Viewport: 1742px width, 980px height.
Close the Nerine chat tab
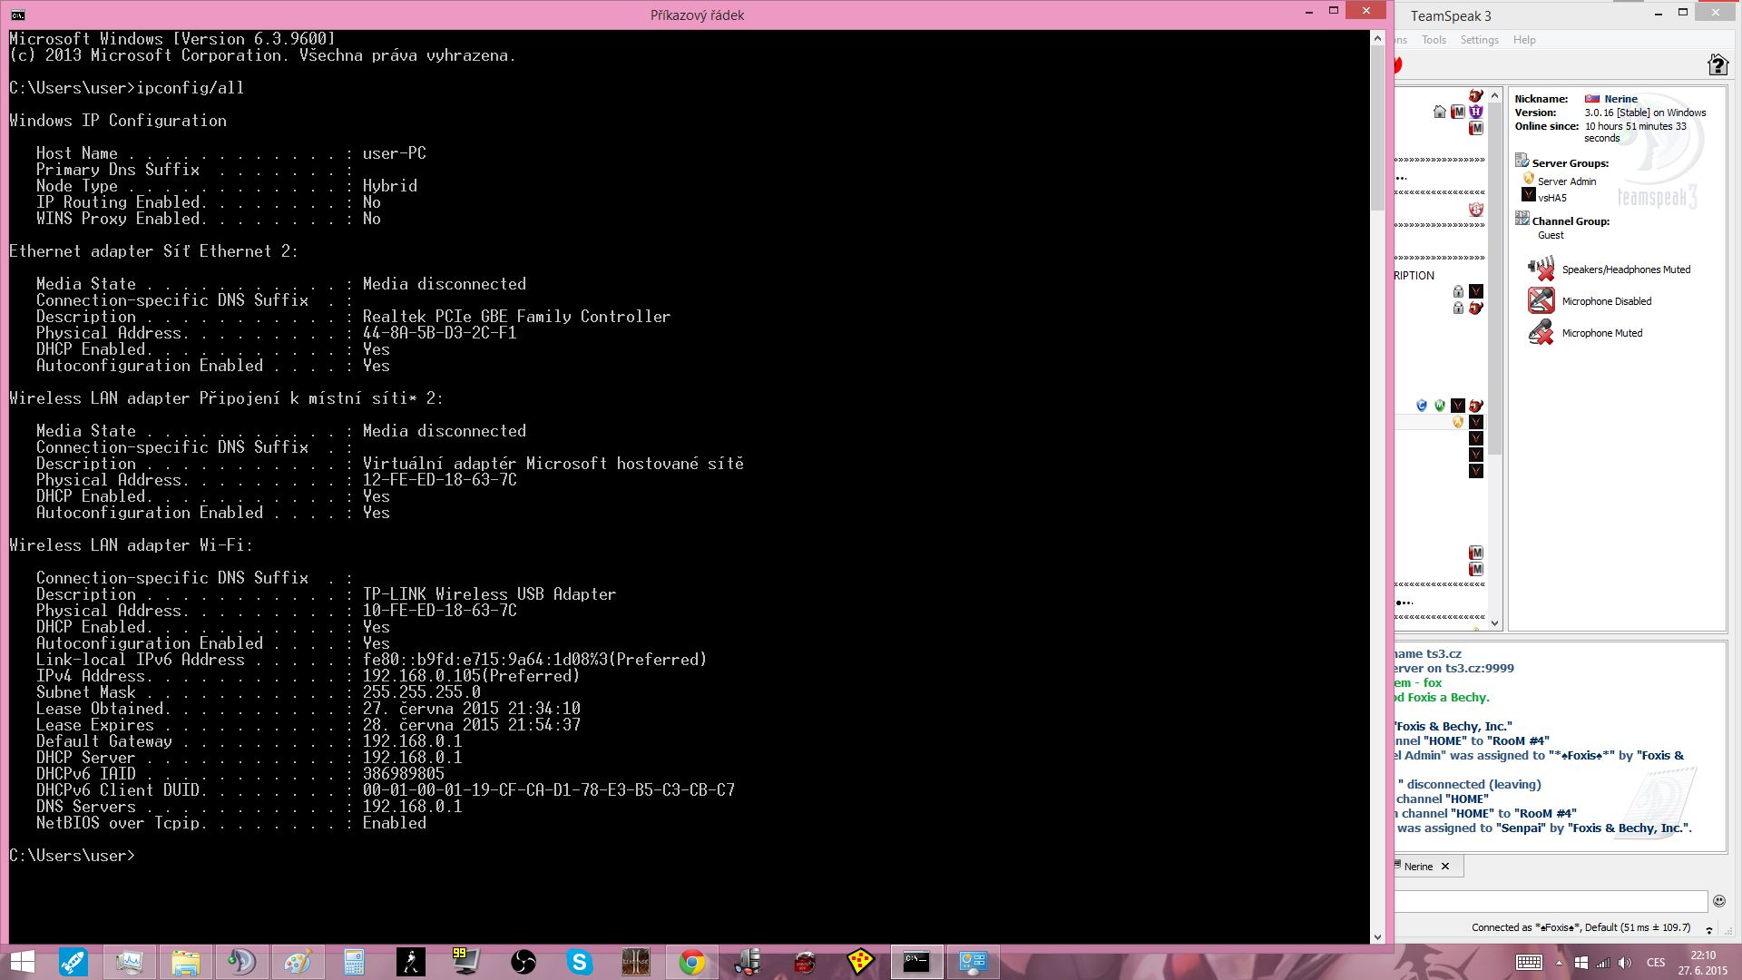(1445, 867)
